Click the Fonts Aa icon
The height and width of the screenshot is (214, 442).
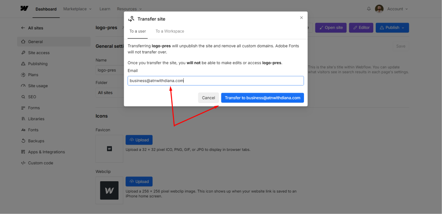[23, 130]
